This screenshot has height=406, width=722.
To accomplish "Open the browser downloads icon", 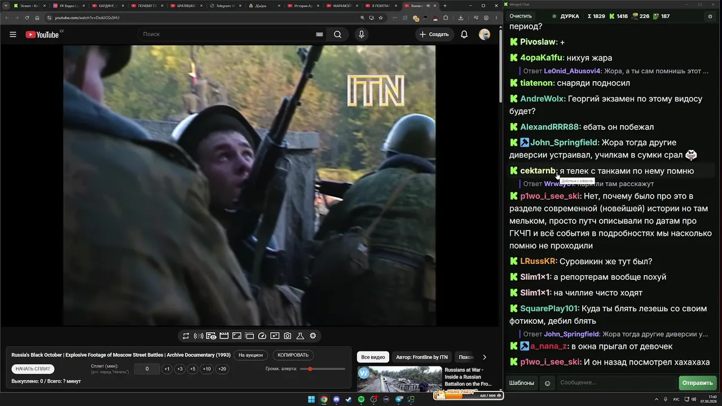I will (x=461, y=17).
